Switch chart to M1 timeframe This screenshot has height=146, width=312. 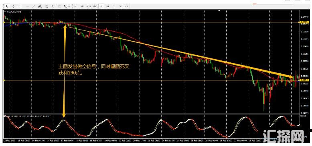tap(76, 6)
